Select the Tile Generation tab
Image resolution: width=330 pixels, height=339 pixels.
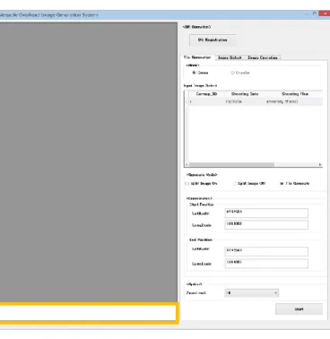tap(197, 57)
